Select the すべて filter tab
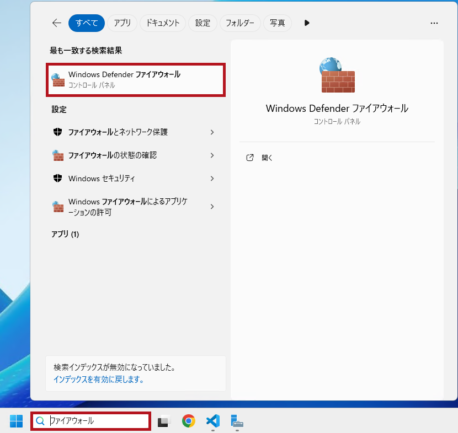 [87, 23]
